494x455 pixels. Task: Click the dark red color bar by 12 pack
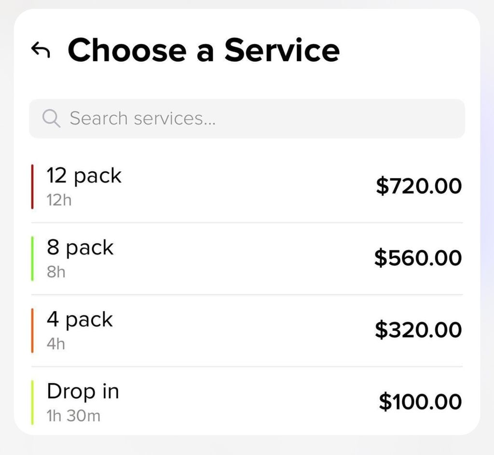coord(32,187)
